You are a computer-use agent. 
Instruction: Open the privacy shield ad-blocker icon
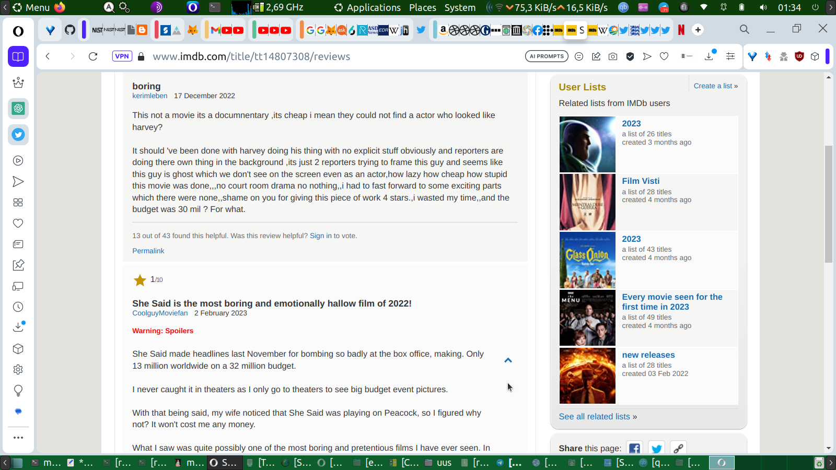click(630, 56)
